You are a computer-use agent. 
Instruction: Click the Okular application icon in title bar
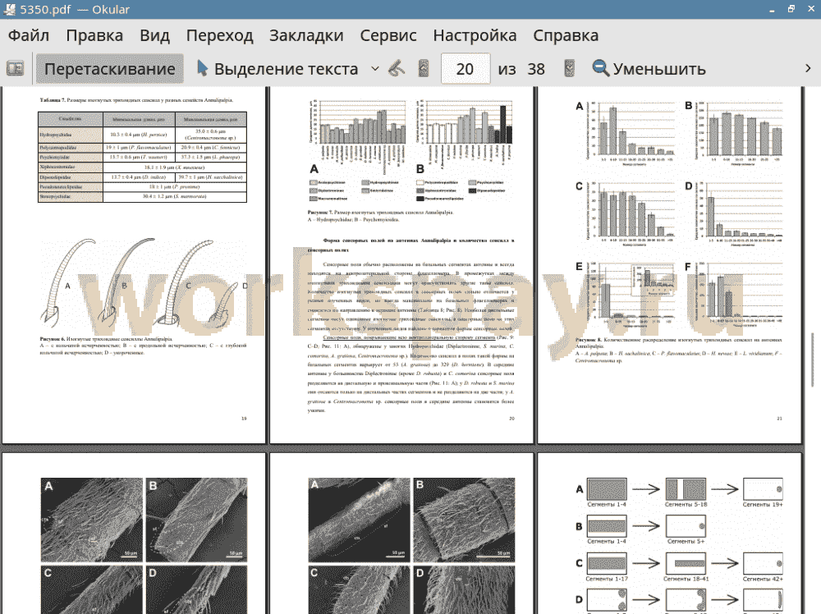click(x=9, y=9)
